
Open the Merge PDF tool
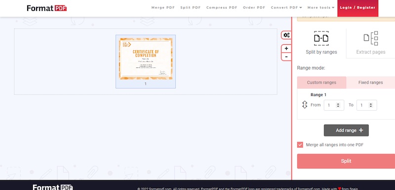coord(163,7)
